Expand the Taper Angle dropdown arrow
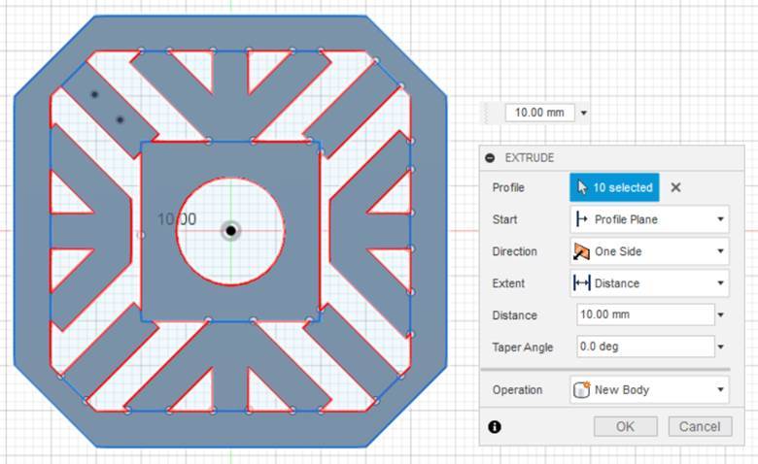The height and width of the screenshot is (464, 758). coord(721,347)
